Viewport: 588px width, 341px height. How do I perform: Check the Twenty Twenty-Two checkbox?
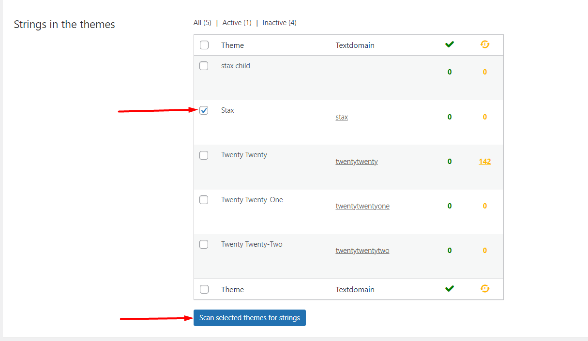pyautogui.click(x=204, y=244)
